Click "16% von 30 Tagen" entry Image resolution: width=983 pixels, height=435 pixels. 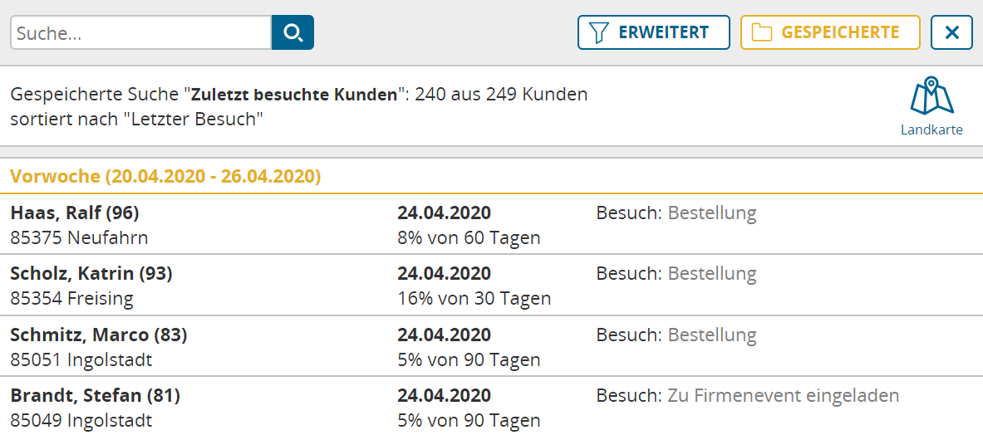pyautogui.click(x=474, y=299)
